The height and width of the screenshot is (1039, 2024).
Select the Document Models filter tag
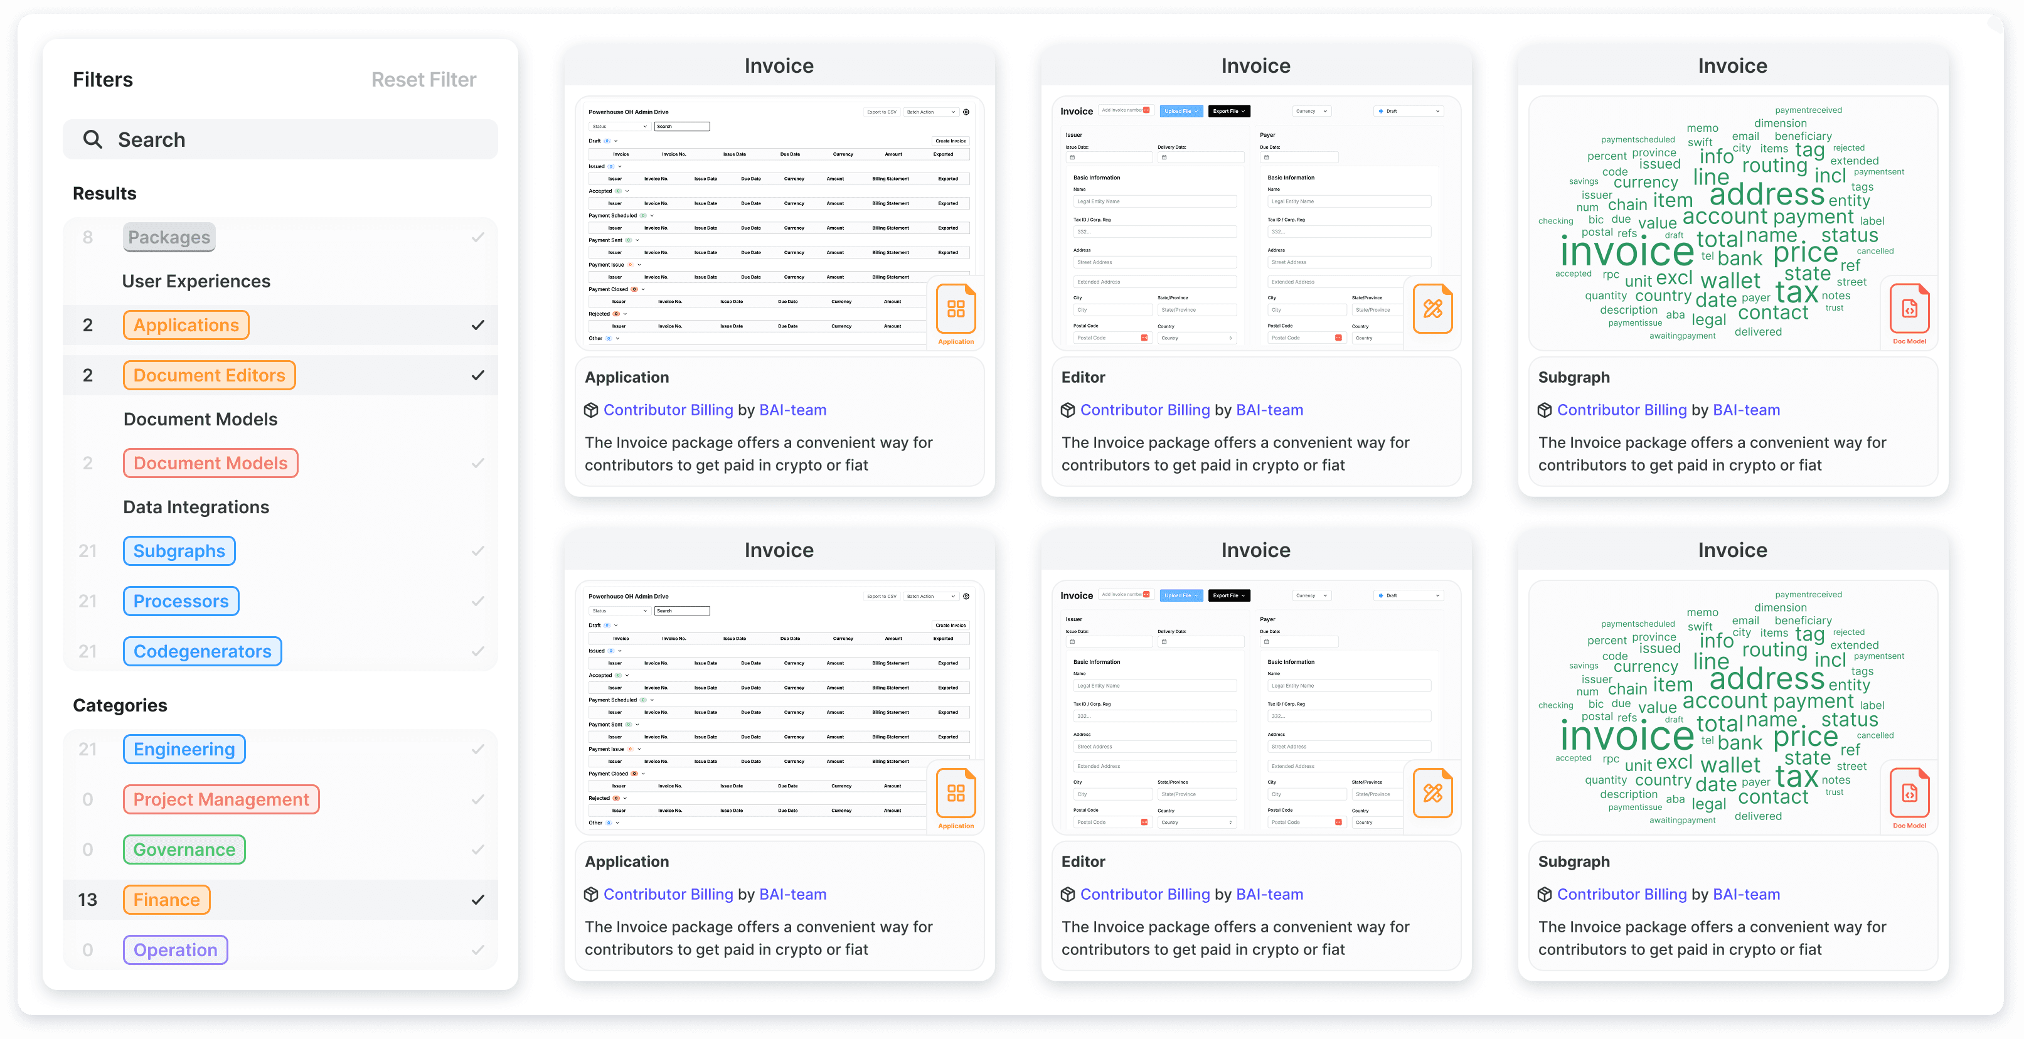pyautogui.click(x=210, y=463)
